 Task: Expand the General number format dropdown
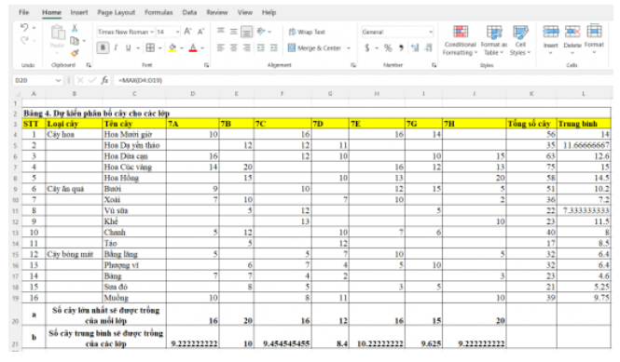coord(431,32)
